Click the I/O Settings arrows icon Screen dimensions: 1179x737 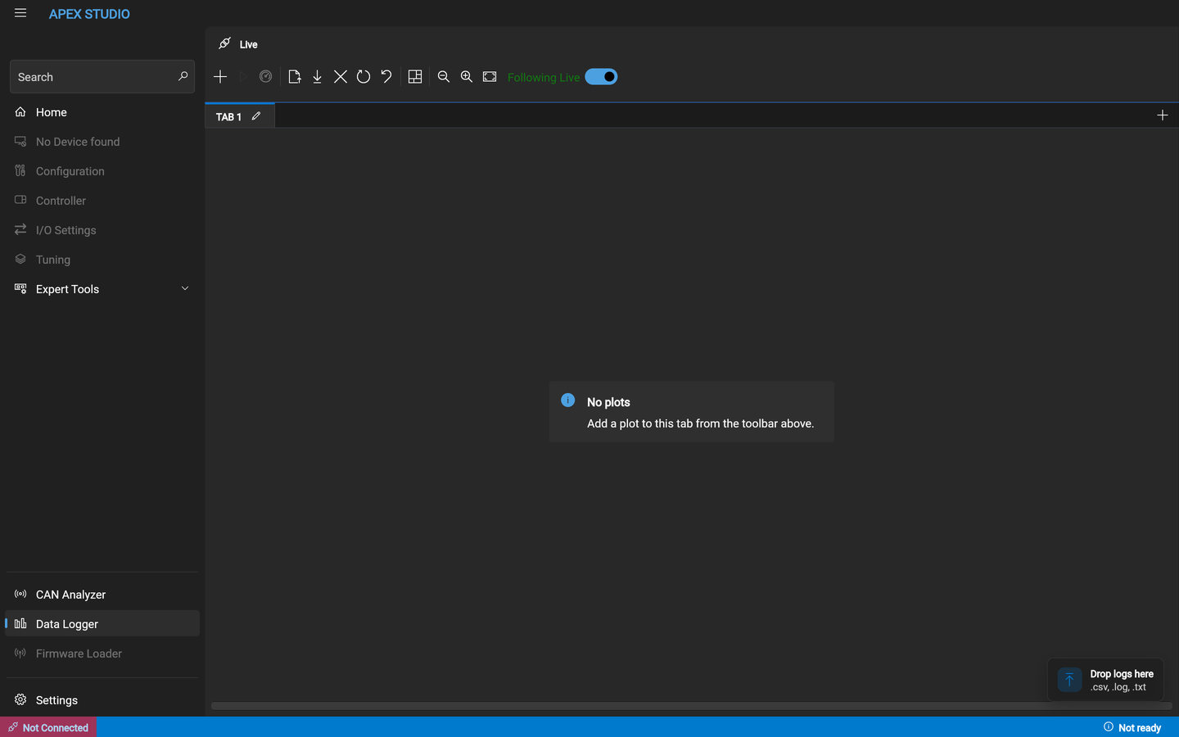point(20,229)
